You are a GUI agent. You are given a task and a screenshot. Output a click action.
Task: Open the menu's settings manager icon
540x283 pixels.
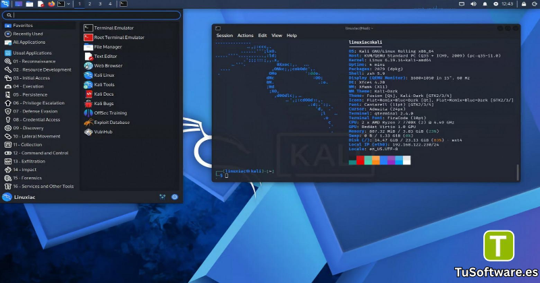tap(163, 197)
